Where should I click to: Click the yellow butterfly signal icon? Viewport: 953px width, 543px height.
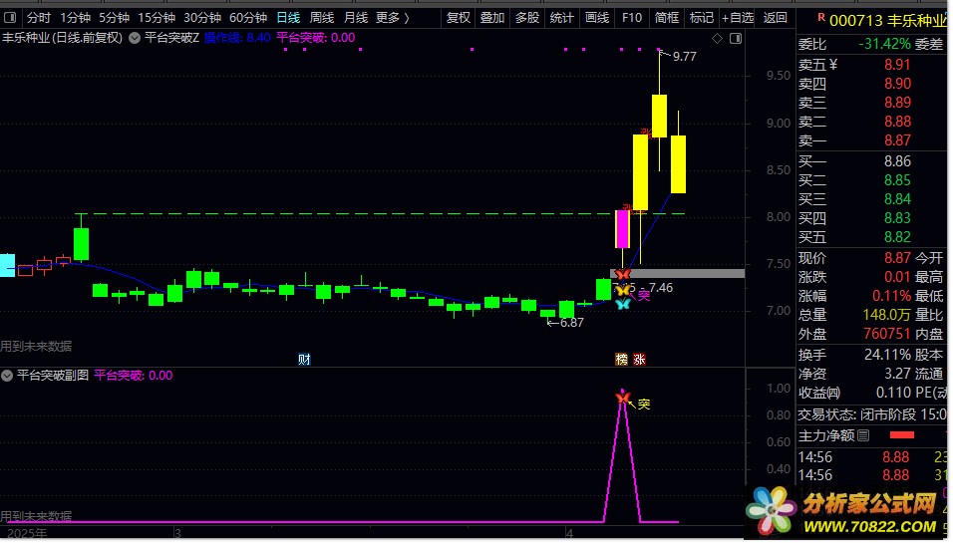click(x=622, y=291)
